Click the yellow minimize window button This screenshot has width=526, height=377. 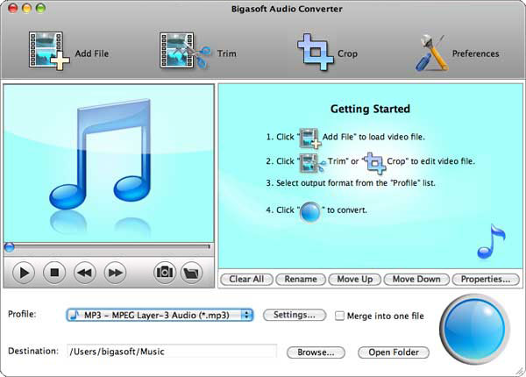(27, 8)
